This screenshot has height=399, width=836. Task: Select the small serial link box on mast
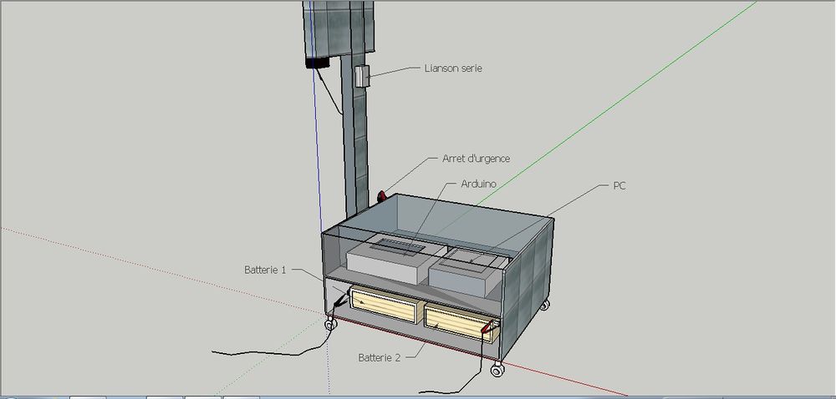click(361, 76)
